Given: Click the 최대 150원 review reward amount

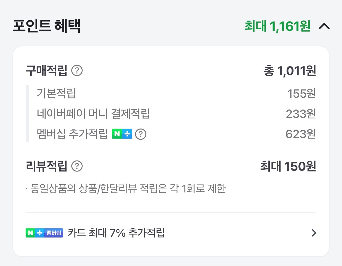Looking at the screenshot, I should (x=288, y=167).
